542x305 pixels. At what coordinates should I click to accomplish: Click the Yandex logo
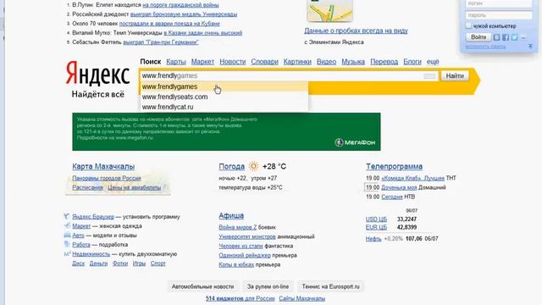pos(98,74)
